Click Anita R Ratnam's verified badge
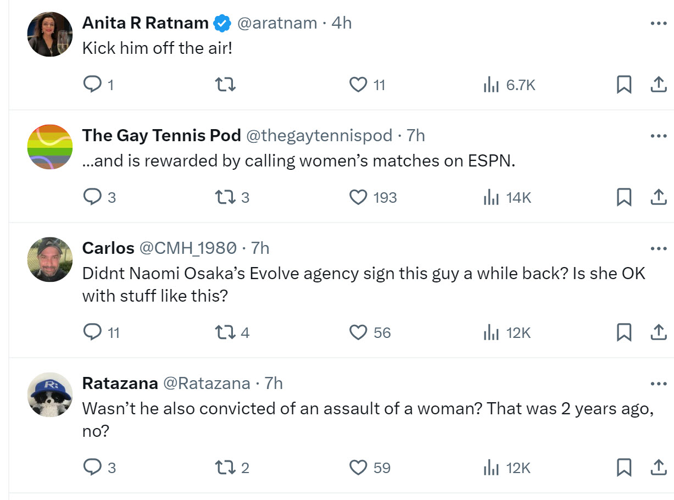This screenshot has width=674, height=500. (x=221, y=22)
